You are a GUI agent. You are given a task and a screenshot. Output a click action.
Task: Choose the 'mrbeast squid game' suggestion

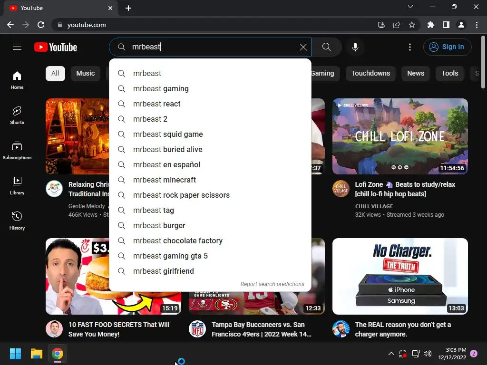210,134
